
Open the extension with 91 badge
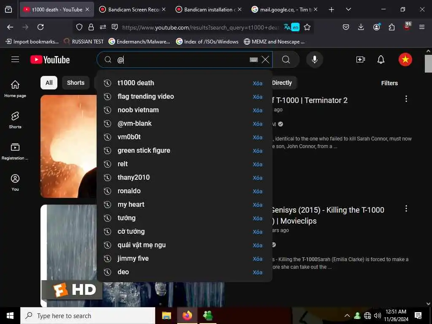coord(407,26)
